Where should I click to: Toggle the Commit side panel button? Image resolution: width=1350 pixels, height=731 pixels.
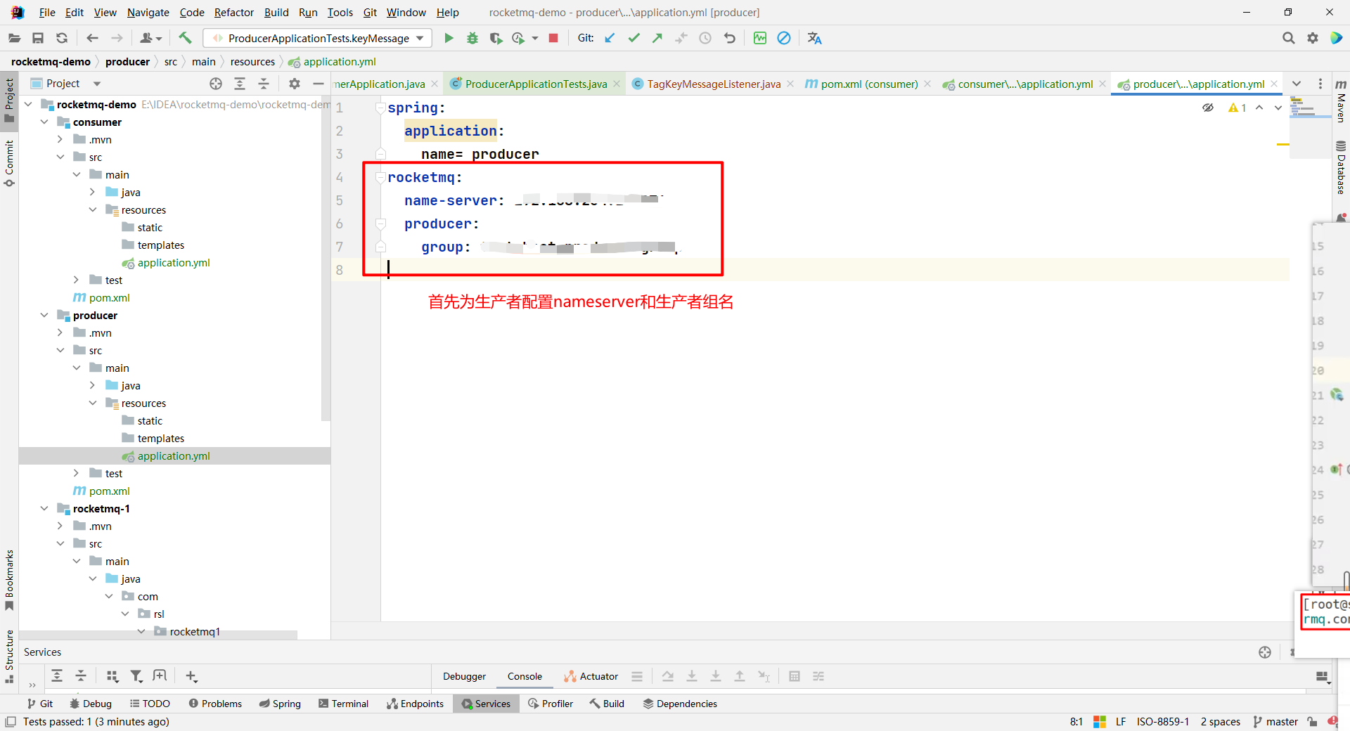pyautogui.click(x=9, y=163)
